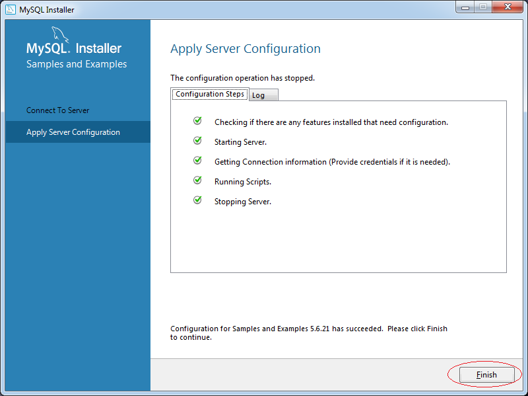Click the green check beside Getting Connection information
This screenshot has height=396, width=528.
pos(197,160)
